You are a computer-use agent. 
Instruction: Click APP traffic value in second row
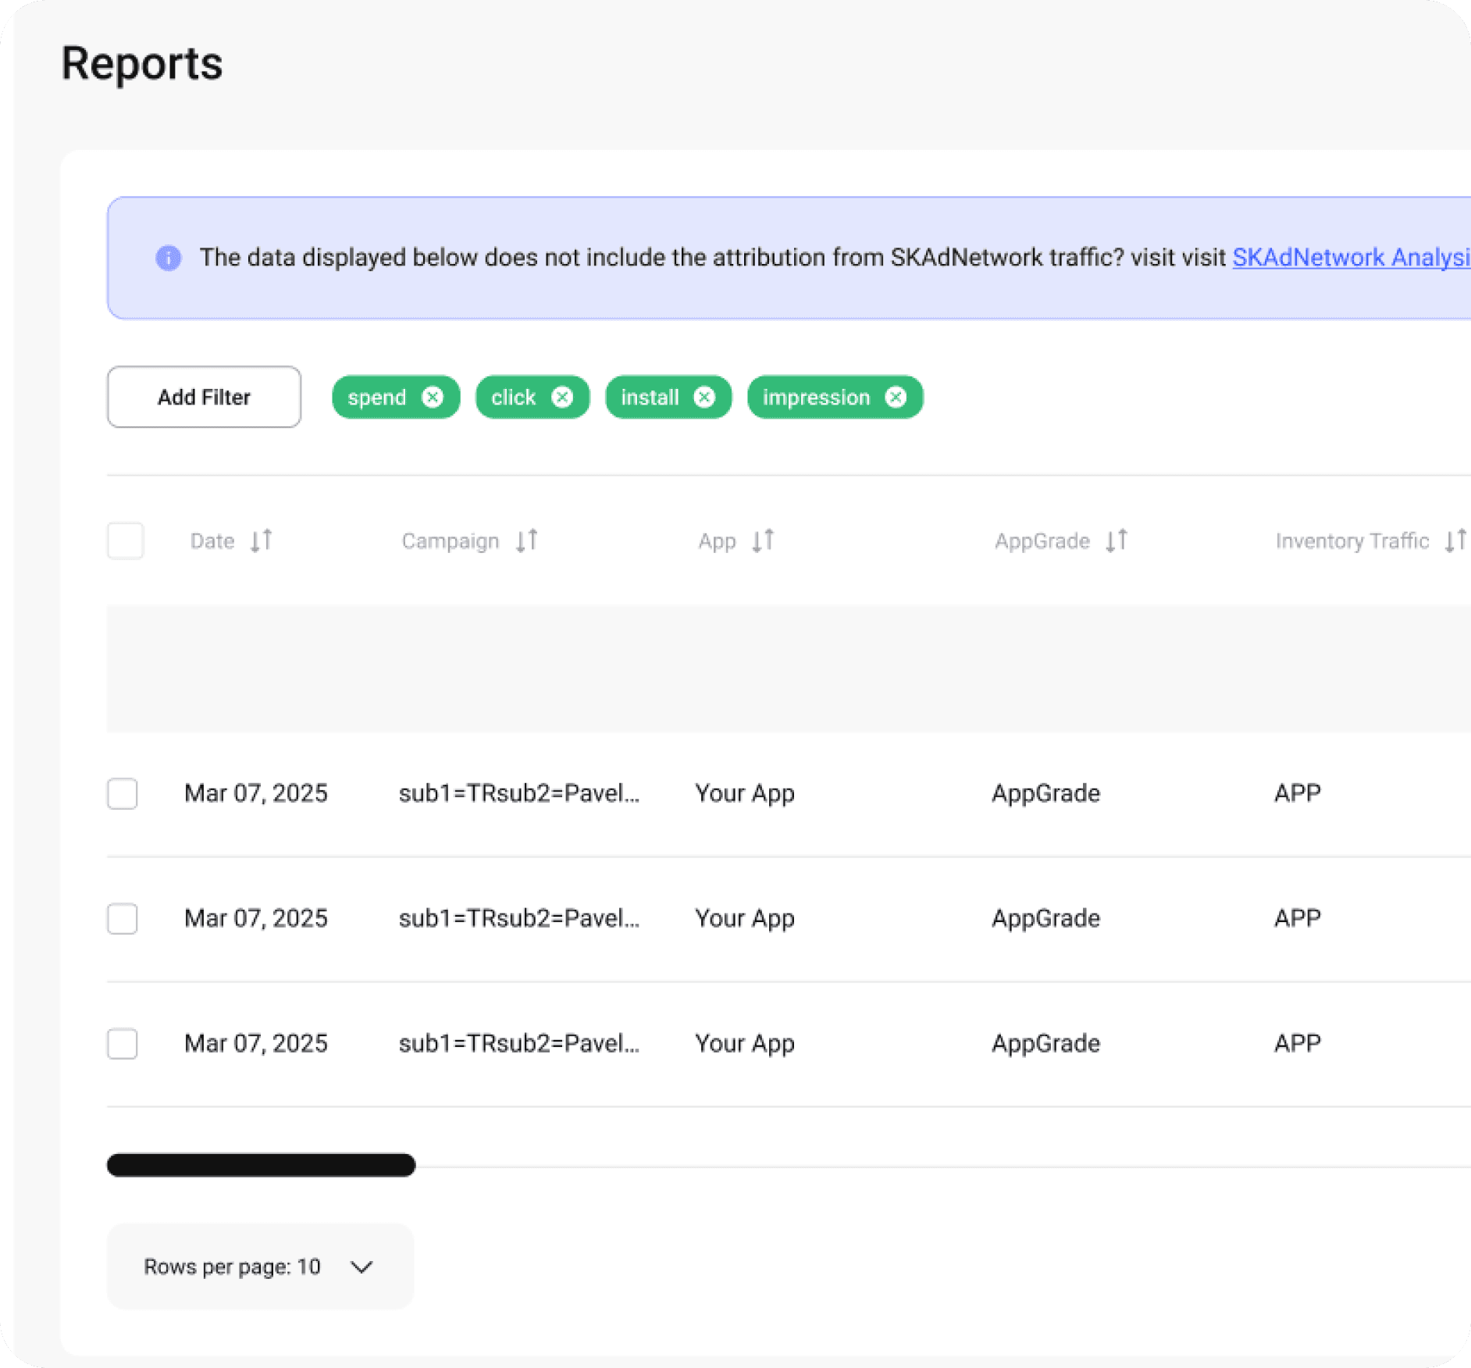[x=1298, y=918]
